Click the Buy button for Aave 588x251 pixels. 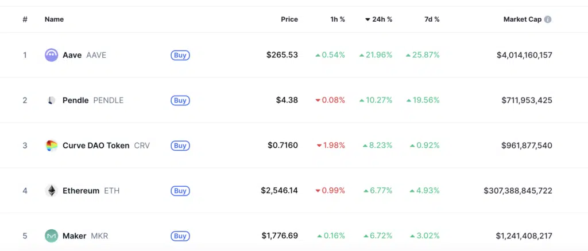coord(180,56)
